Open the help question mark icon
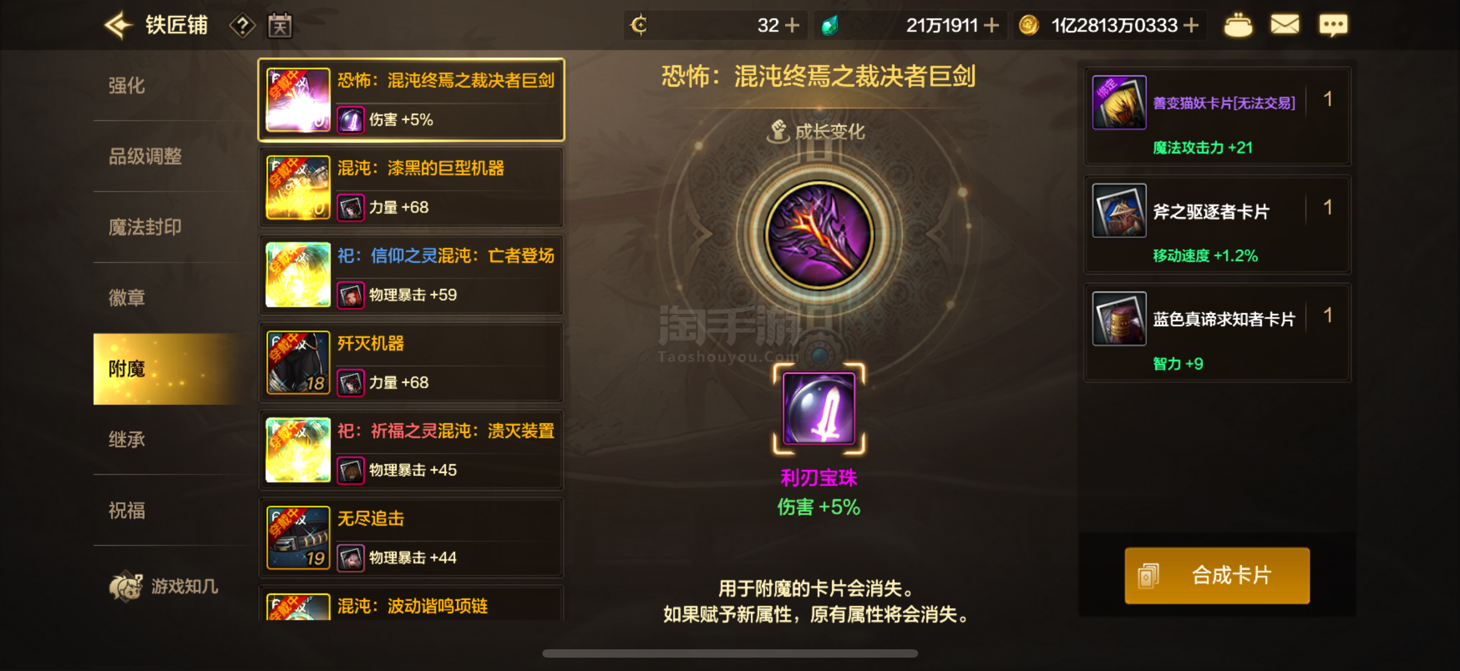Viewport: 1460px width, 671px height. pyautogui.click(x=242, y=26)
